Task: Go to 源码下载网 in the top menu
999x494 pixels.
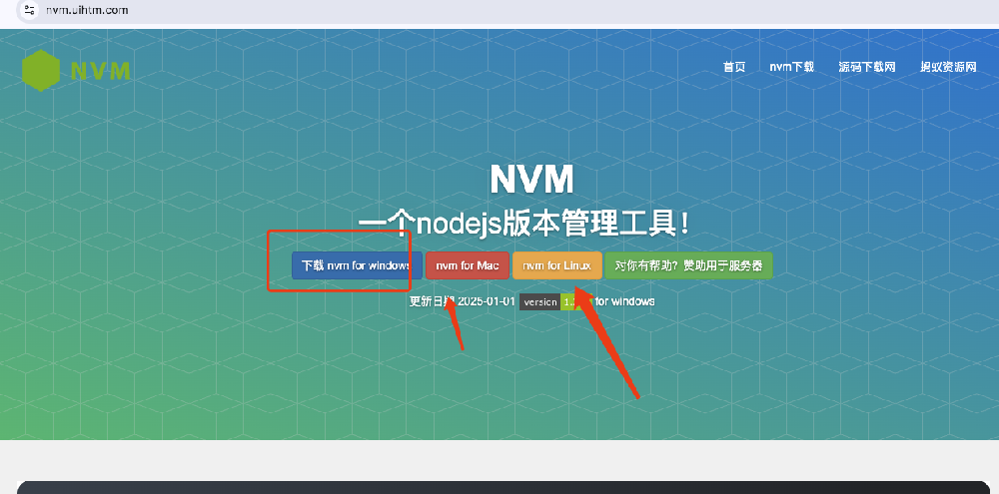Action: click(x=867, y=67)
